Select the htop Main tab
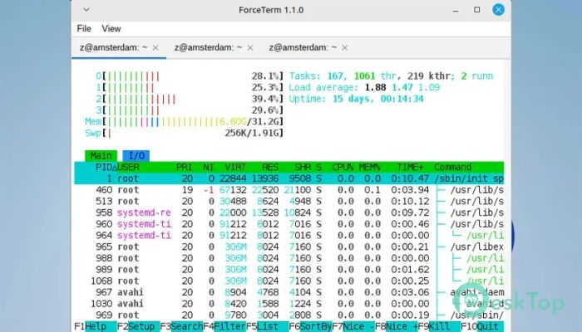This screenshot has height=332, width=582. click(101, 156)
